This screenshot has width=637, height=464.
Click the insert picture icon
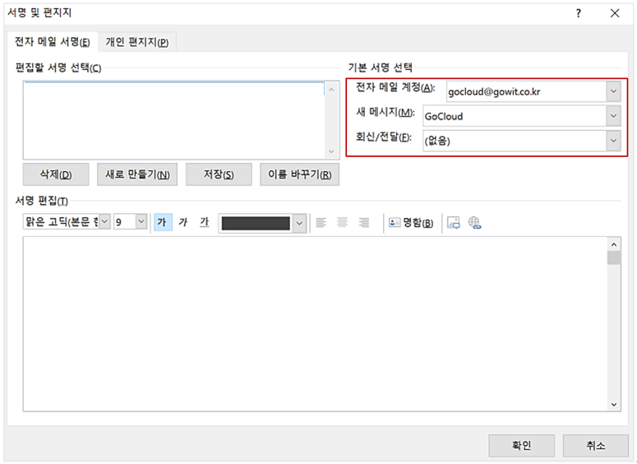(x=454, y=223)
